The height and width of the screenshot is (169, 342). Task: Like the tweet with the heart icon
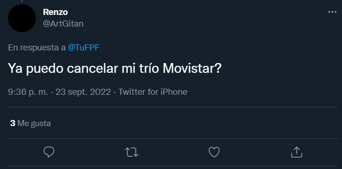click(x=214, y=152)
